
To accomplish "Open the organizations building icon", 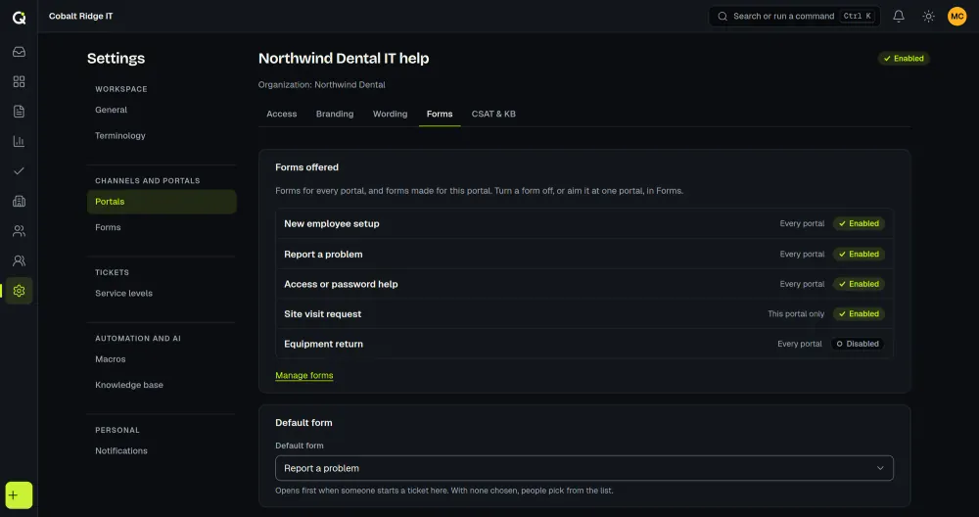I will pyautogui.click(x=19, y=201).
